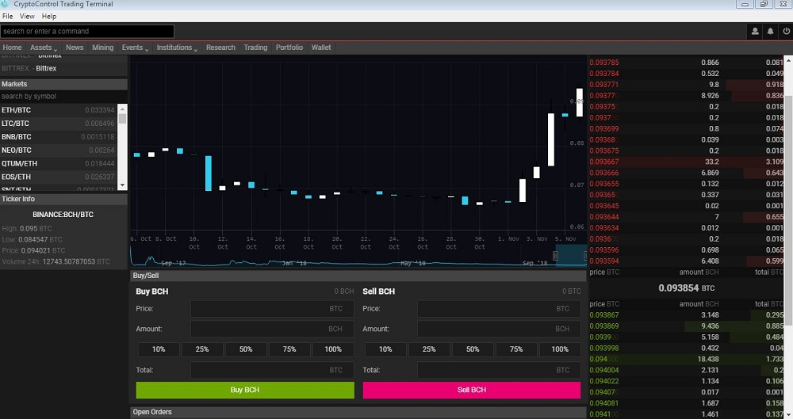Screen dimensions: 793x419
Task: Set sell amount to 75%
Action: pos(516,349)
